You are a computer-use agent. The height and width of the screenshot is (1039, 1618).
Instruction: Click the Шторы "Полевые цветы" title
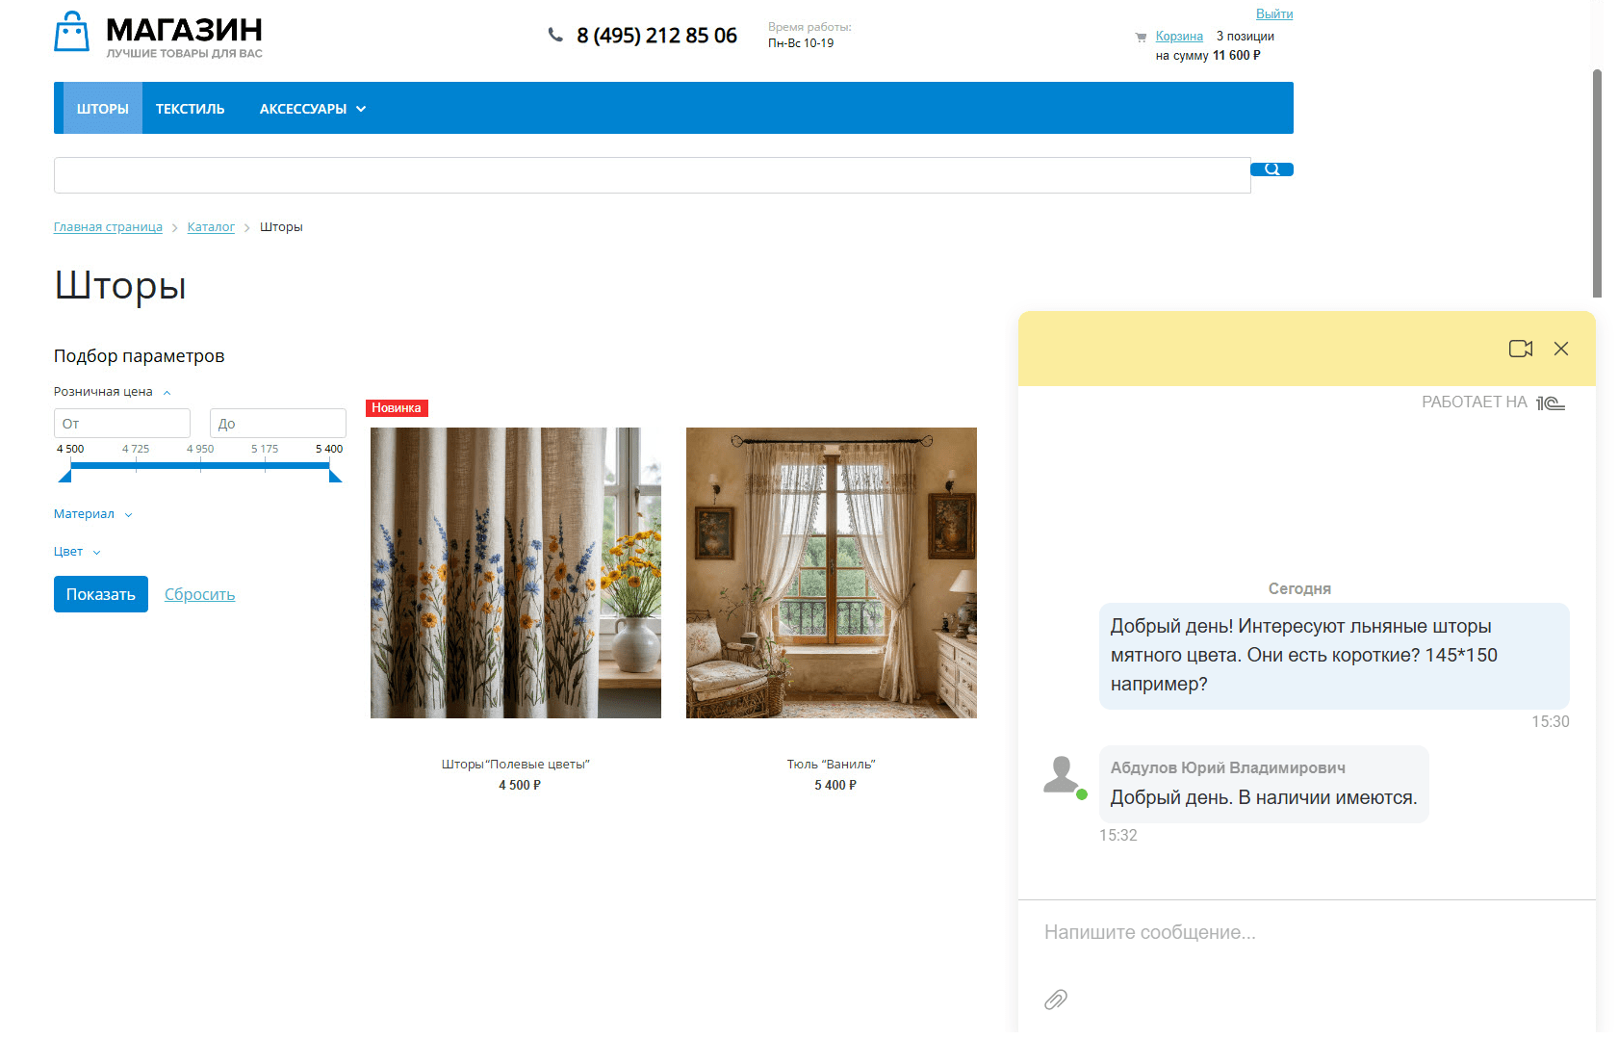click(516, 765)
